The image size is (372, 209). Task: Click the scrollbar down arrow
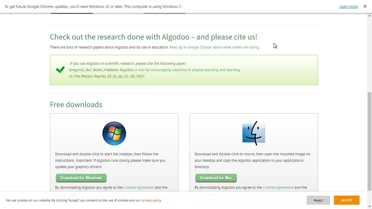[x=369, y=206]
